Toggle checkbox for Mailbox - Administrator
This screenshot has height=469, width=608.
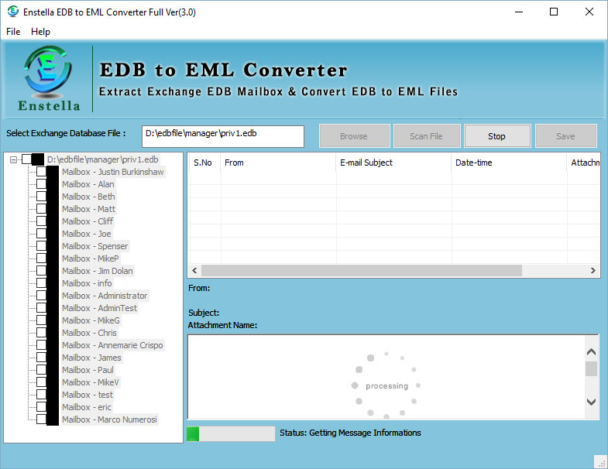(x=41, y=296)
